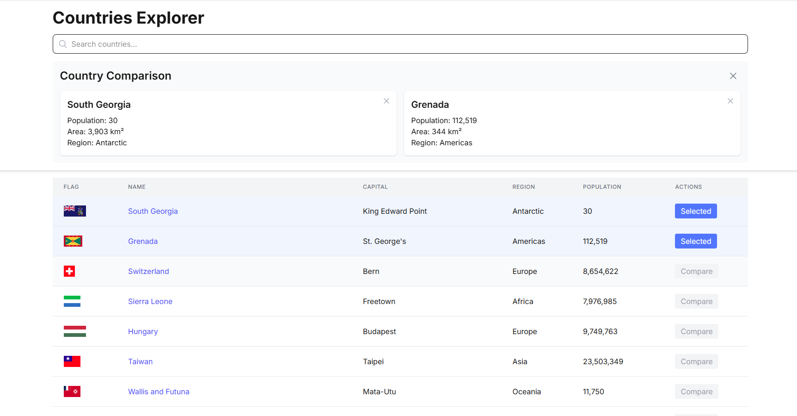Click Compare for Taiwan

tap(697, 361)
